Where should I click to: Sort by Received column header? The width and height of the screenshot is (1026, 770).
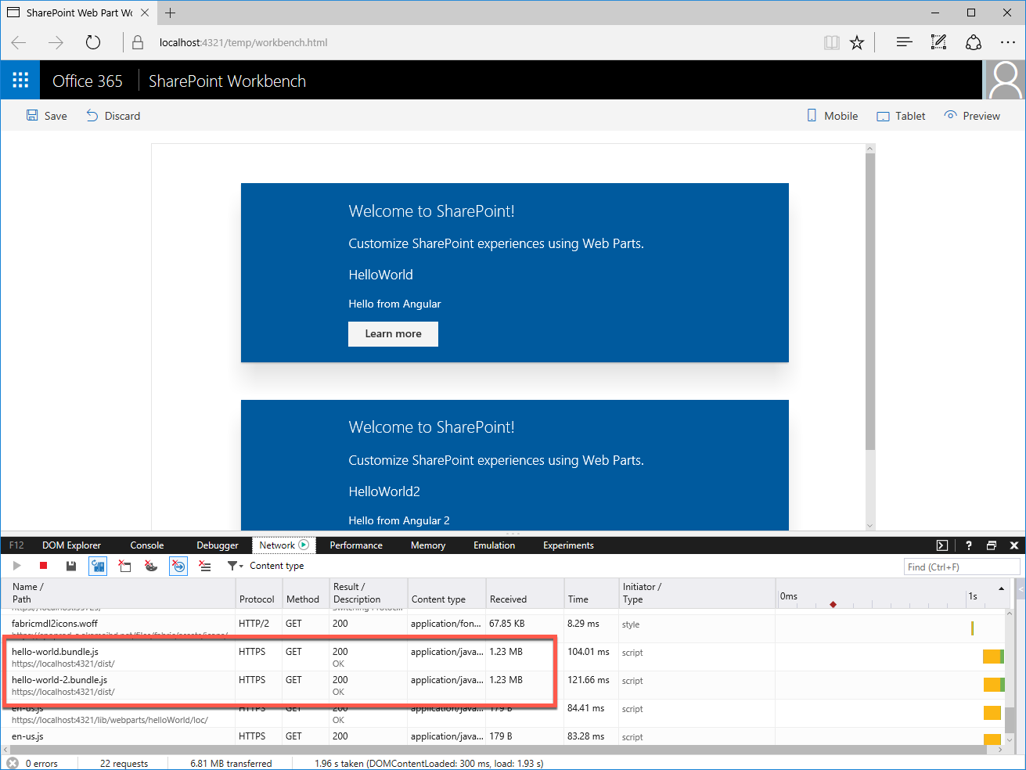pos(524,593)
